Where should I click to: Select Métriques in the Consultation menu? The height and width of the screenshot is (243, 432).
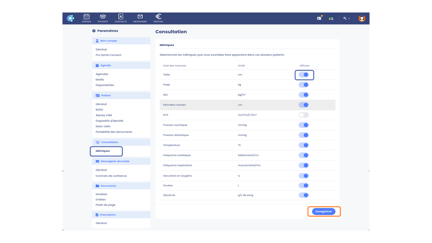click(103, 151)
